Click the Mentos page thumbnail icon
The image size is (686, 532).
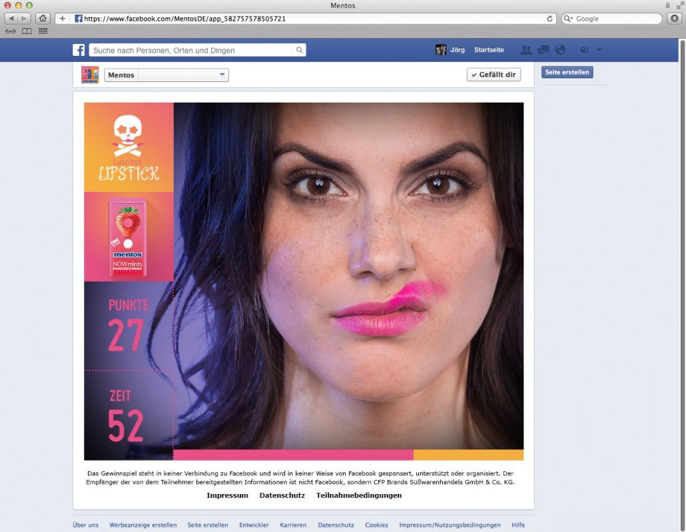pos(90,75)
